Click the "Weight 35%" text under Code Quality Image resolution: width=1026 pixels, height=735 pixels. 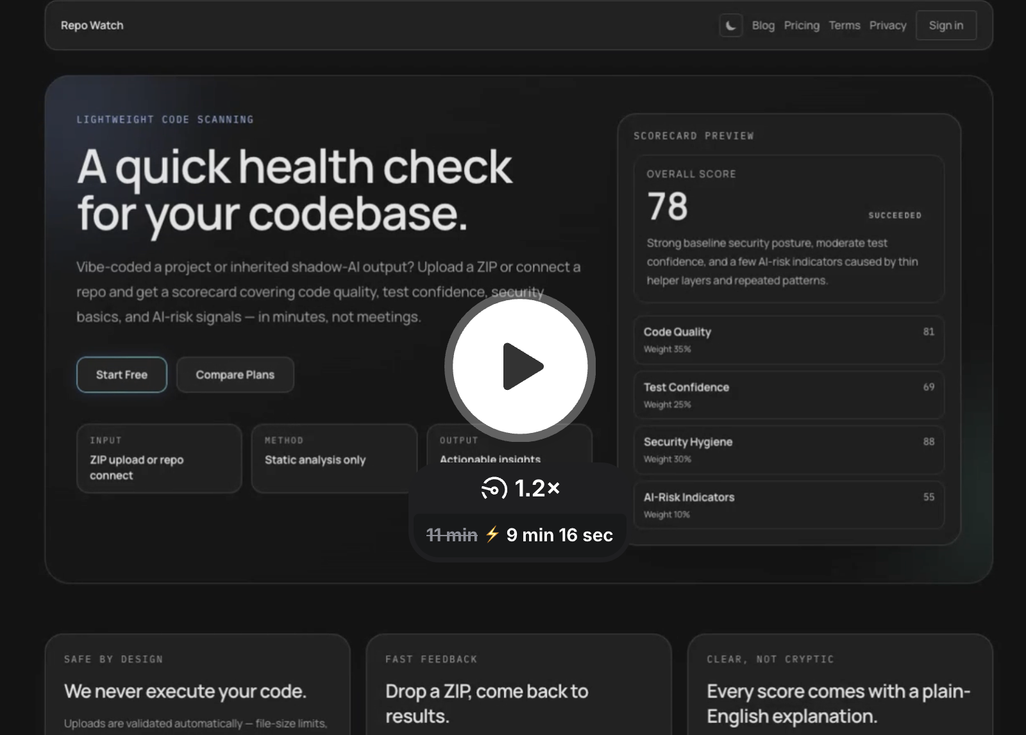pyautogui.click(x=668, y=350)
